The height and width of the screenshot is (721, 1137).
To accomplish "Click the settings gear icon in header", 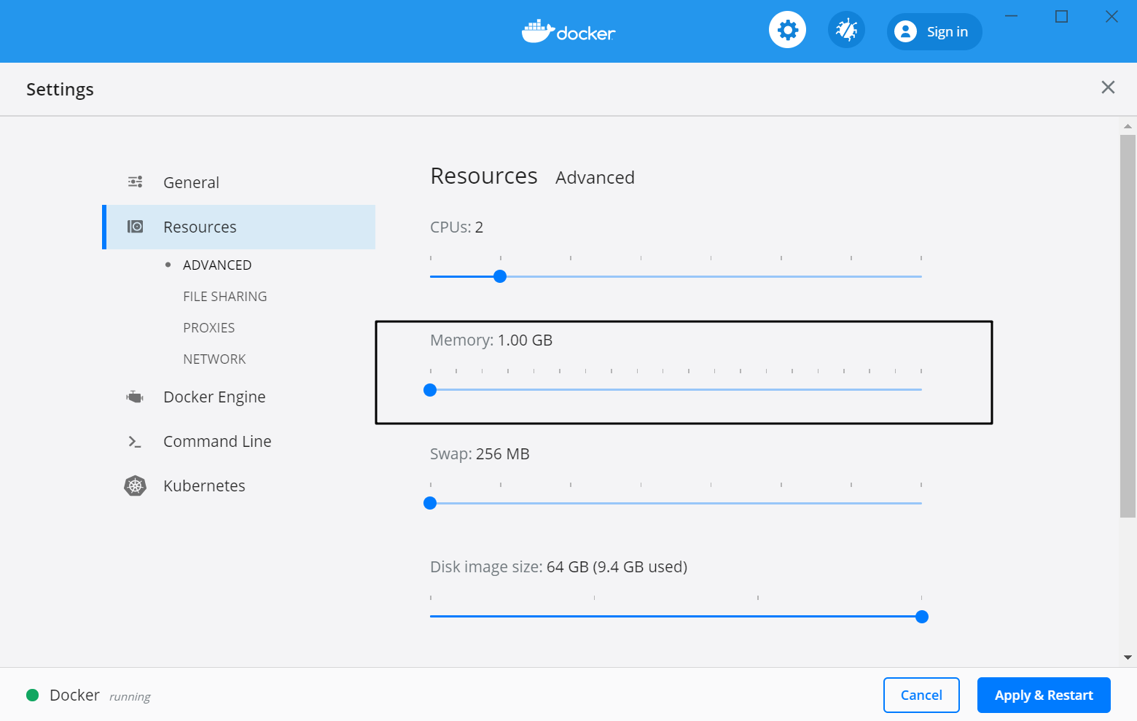I will pos(787,30).
